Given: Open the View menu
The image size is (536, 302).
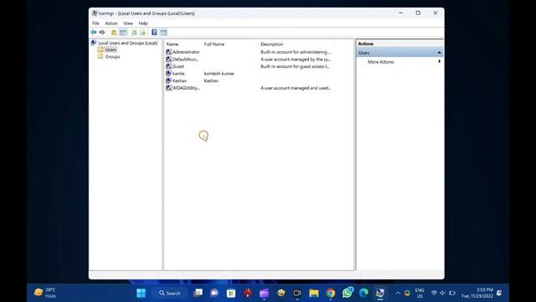Looking at the screenshot, I should click(128, 23).
